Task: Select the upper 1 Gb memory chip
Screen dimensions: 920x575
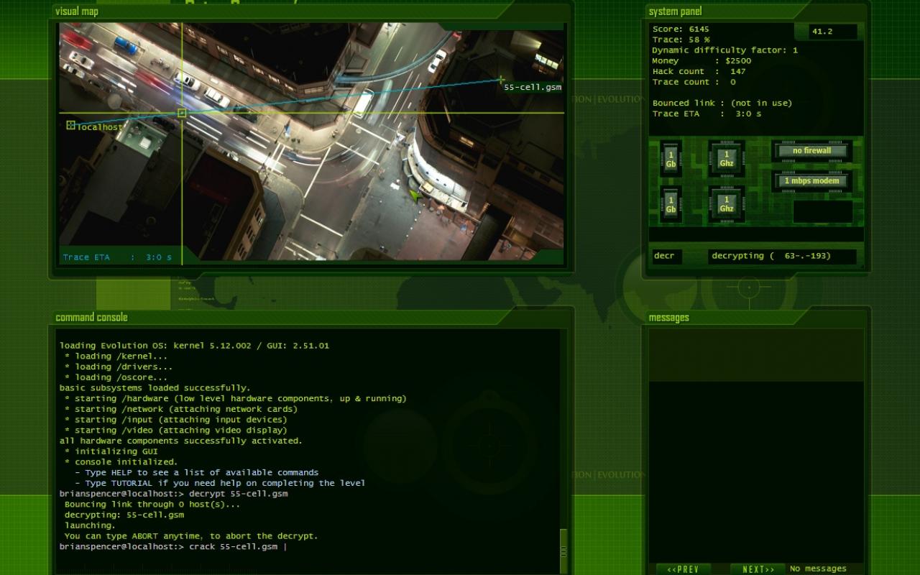Action: (671, 159)
